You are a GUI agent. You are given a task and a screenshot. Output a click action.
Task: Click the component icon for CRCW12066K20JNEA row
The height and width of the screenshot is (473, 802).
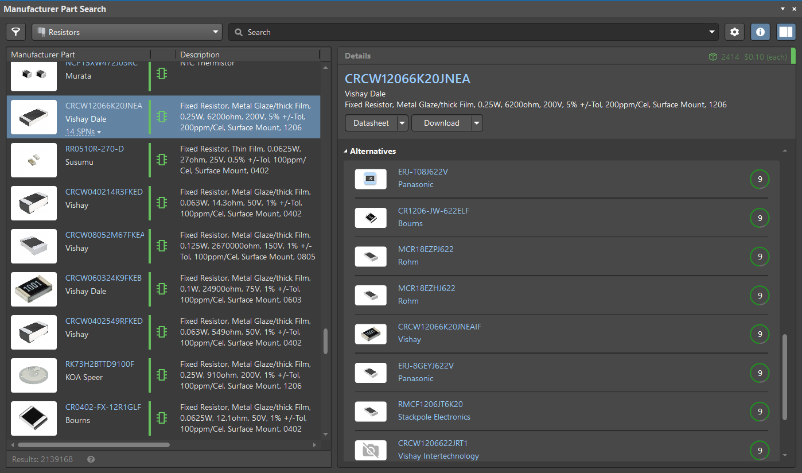click(x=162, y=117)
